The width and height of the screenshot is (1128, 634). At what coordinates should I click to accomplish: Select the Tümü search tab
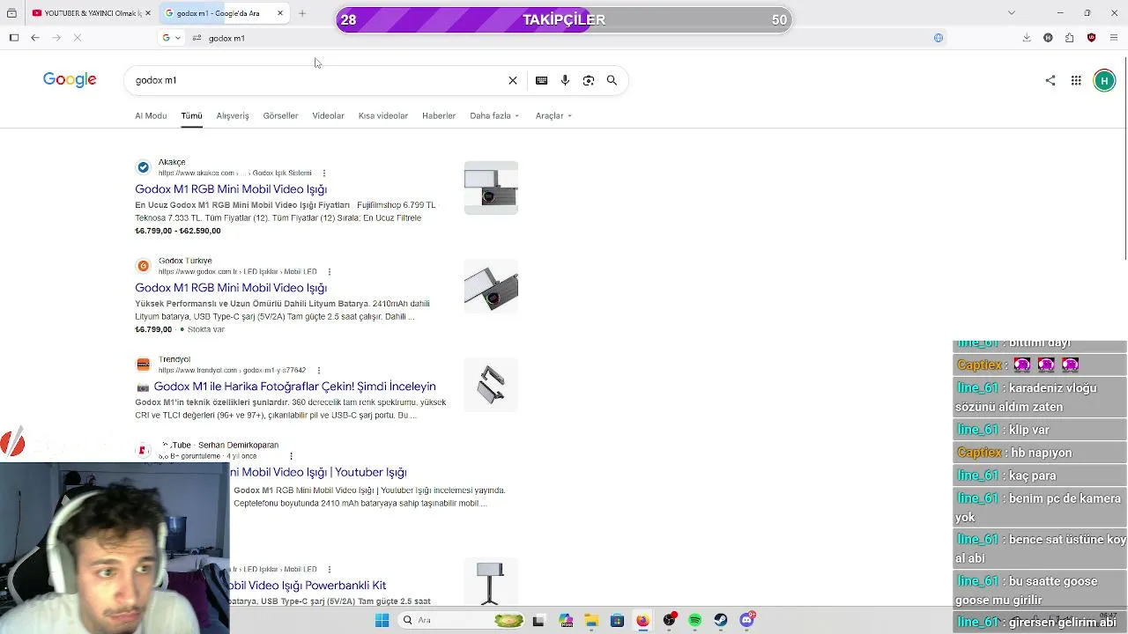click(x=191, y=115)
